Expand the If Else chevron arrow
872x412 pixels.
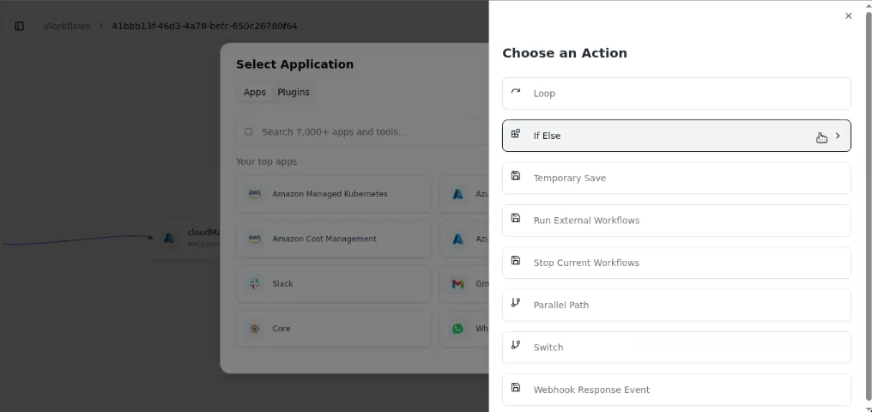[838, 136]
